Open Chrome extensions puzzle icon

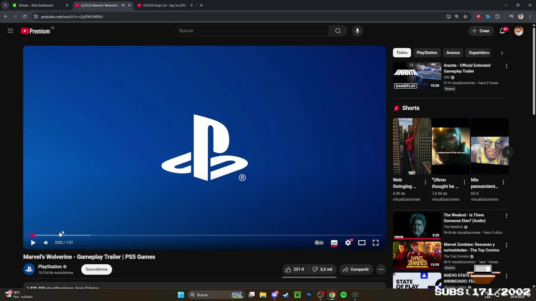tap(497, 17)
